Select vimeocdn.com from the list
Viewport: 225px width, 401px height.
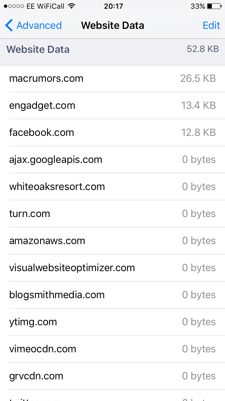[112, 349]
